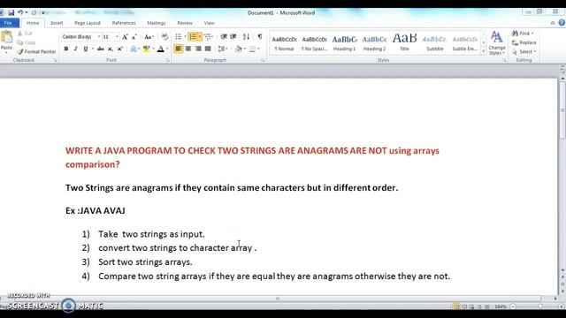
Task: Switch to the Review tab
Action: pyautogui.click(x=185, y=23)
